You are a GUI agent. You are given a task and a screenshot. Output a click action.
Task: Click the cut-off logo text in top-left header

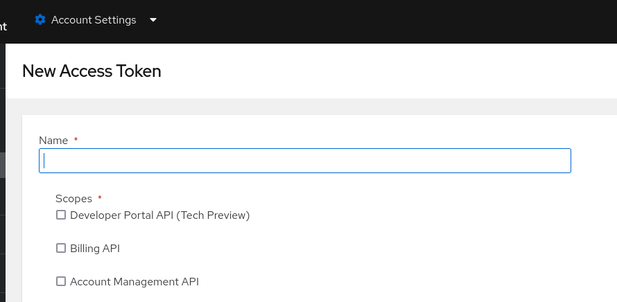pyautogui.click(x=3, y=26)
